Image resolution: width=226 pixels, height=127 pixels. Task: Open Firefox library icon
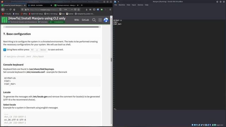click(90, 10)
